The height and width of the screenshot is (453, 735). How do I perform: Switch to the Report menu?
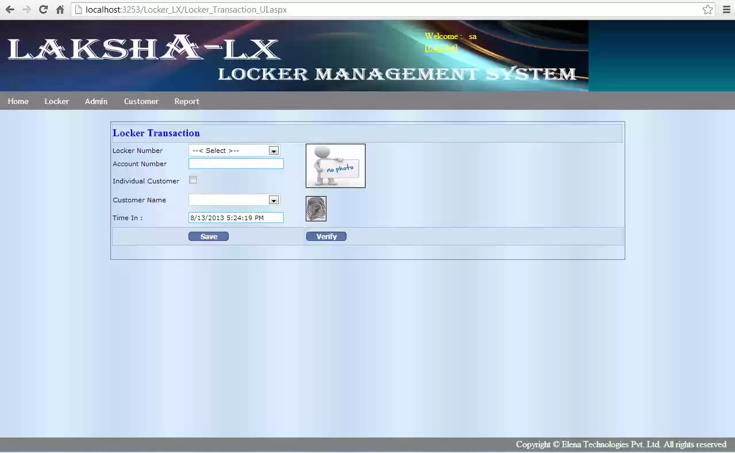coord(186,101)
